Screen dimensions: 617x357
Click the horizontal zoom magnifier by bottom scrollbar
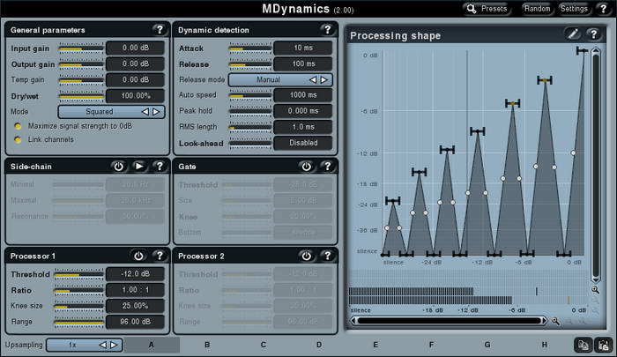coord(555,321)
